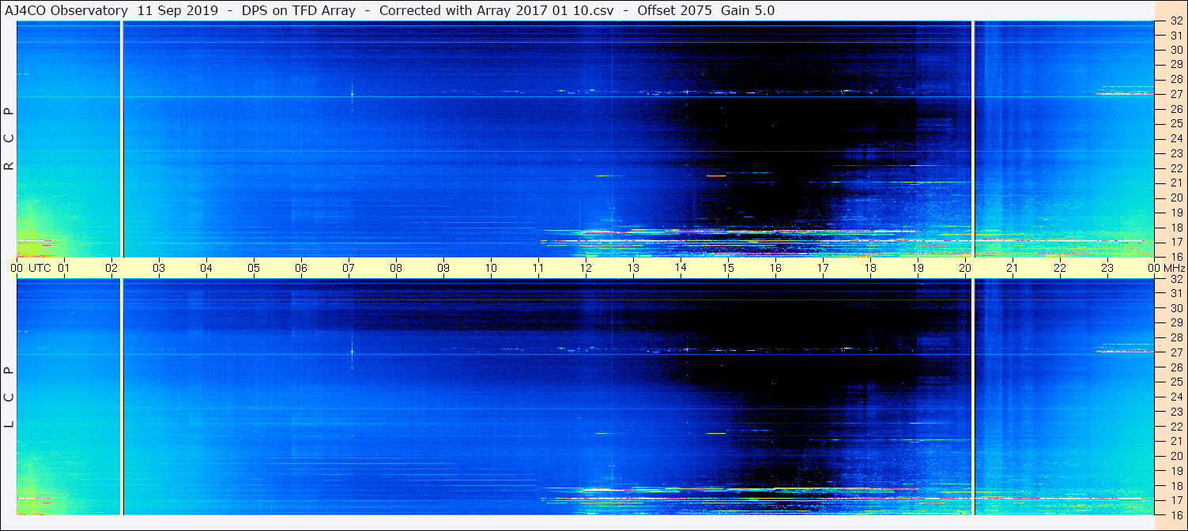The width and height of the screenshot is (1188, 531).
Task: Click the '30' frequency label of LCP panel
Action: point(1176,308)
